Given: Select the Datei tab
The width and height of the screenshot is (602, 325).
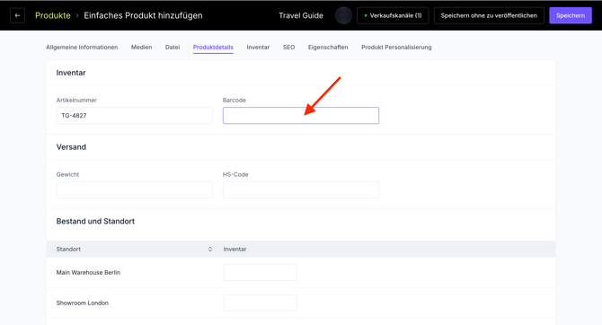Looking at the screenshot, I should (x=173, y=48).
